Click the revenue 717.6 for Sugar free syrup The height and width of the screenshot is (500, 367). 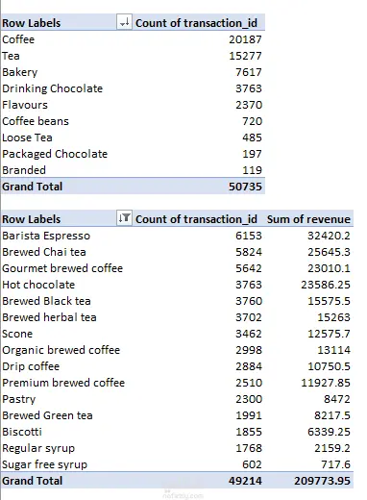pyautogui.click(x=335, y=464)
